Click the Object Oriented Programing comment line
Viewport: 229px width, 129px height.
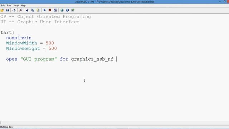(x=45, y=16)
